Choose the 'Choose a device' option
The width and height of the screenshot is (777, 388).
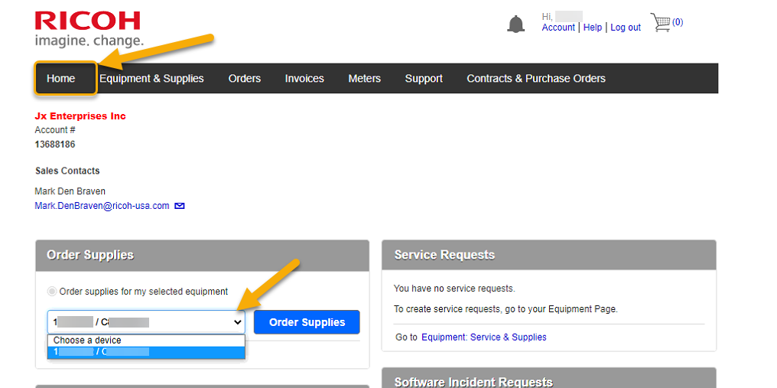(x=146, y=341)
